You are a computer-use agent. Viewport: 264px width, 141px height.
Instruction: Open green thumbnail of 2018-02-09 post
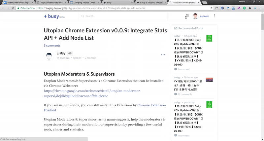click(209, 38)
